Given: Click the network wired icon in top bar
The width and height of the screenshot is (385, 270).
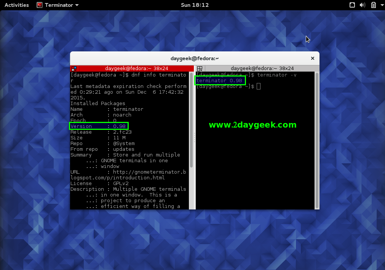Looking at the screenshot, I should coord(352,5).
